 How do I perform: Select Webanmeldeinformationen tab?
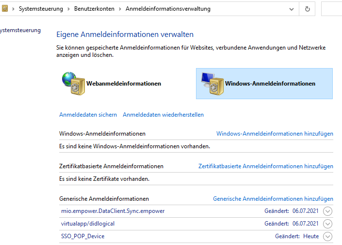112,84
